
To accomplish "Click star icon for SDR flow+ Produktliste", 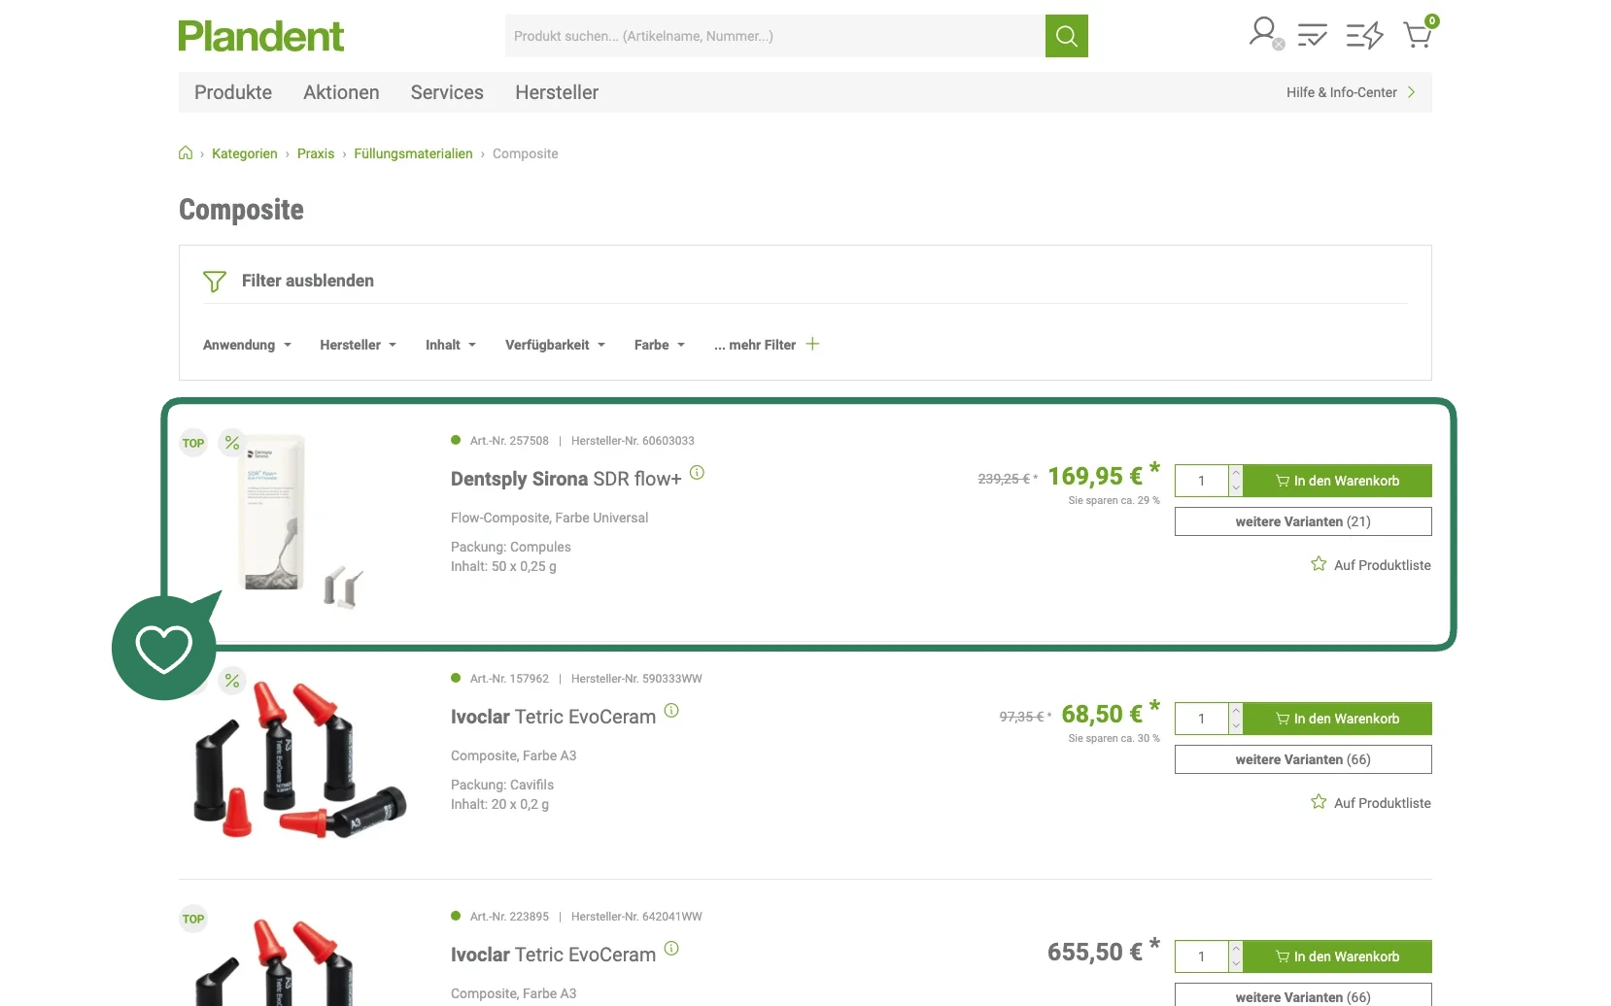I will click(1319, 564).
